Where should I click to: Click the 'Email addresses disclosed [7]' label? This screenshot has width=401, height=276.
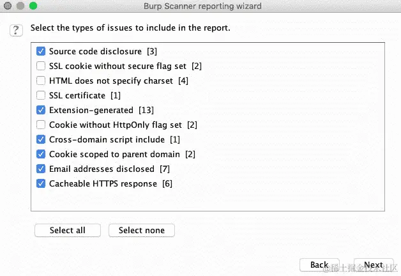(109, 169)
